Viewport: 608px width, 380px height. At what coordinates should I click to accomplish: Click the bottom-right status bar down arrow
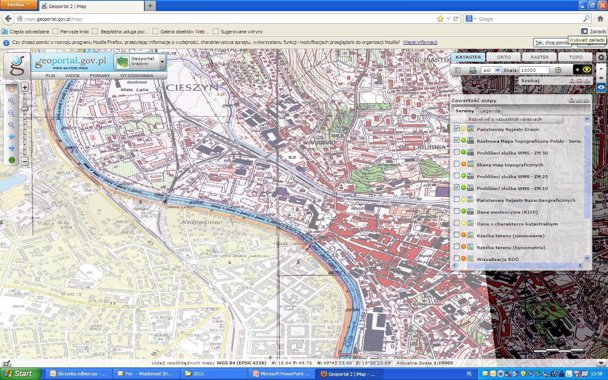click(601, 363)
